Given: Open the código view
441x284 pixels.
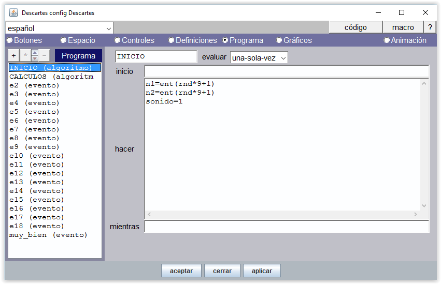Looking at the screenshot, I should [x=355, y=27].
